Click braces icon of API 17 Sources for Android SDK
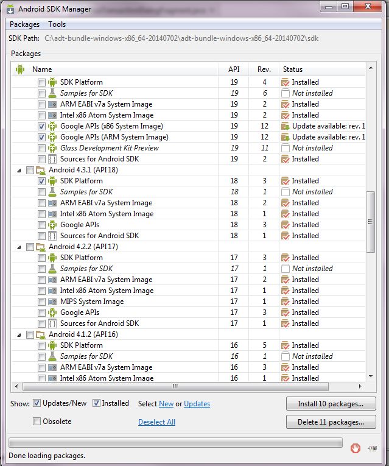Image resolution: width=389 pixels, height=466 pixels. tap(52, 323)
